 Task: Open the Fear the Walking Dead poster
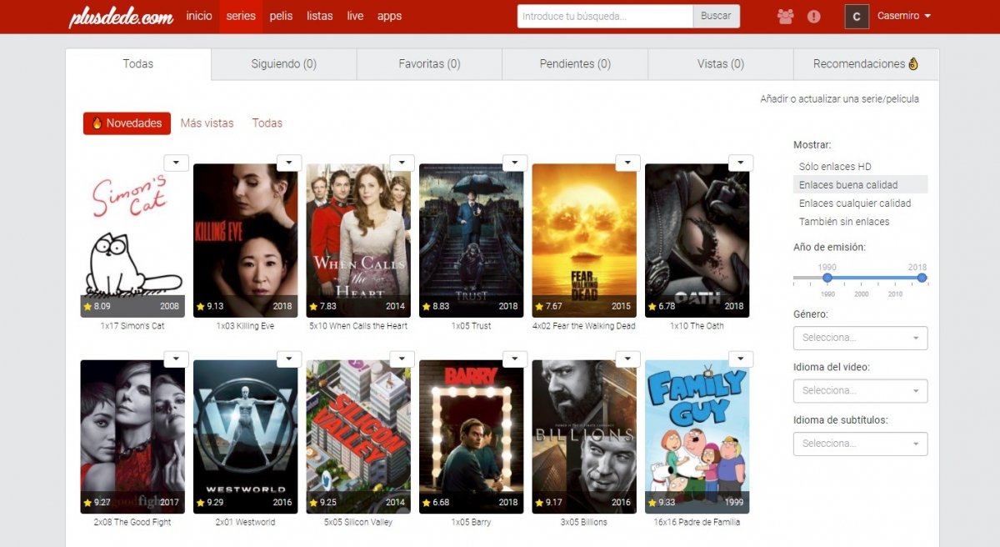(584, 240)
